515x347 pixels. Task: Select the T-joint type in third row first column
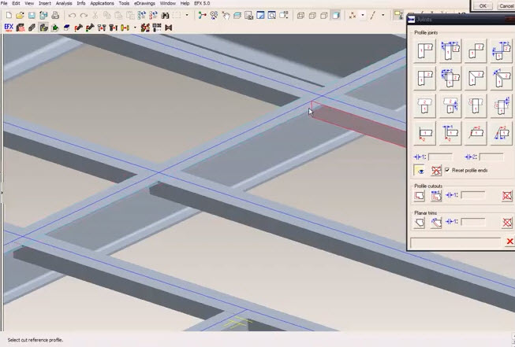click(424, 106)
